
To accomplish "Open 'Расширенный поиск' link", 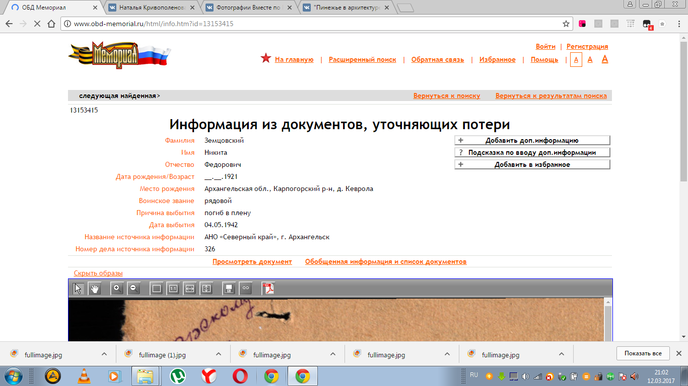I will (363, 60).
